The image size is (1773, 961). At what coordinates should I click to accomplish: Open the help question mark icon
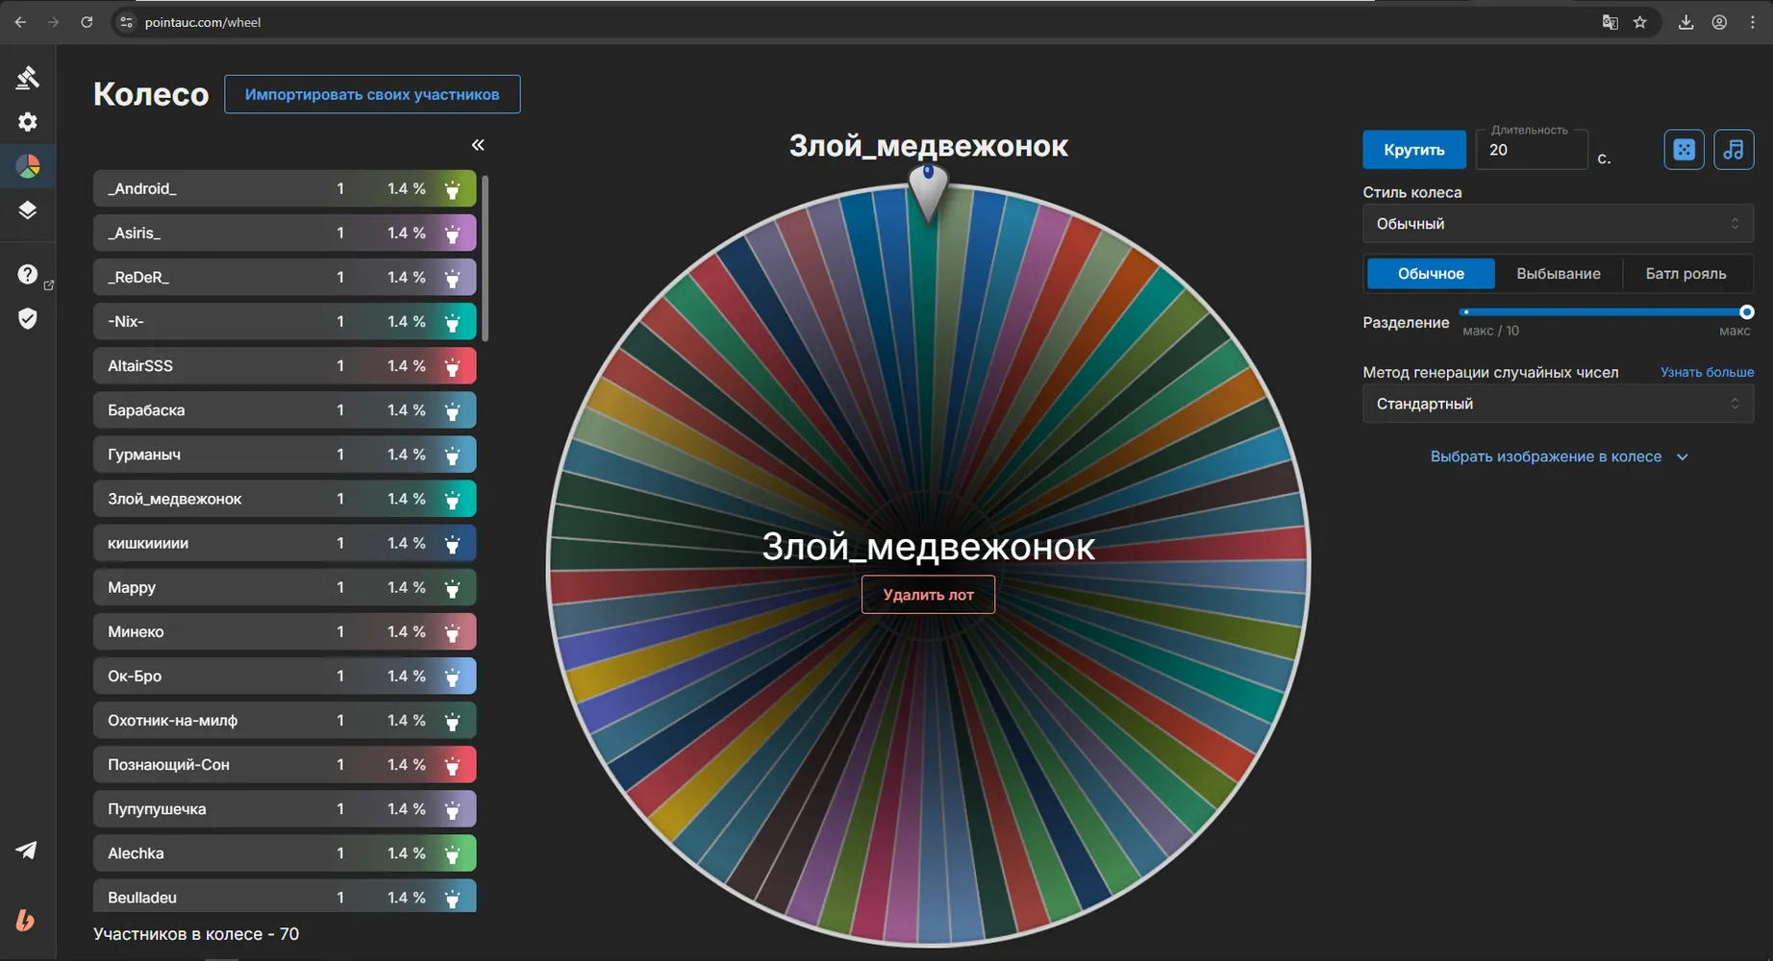[27, 274]
